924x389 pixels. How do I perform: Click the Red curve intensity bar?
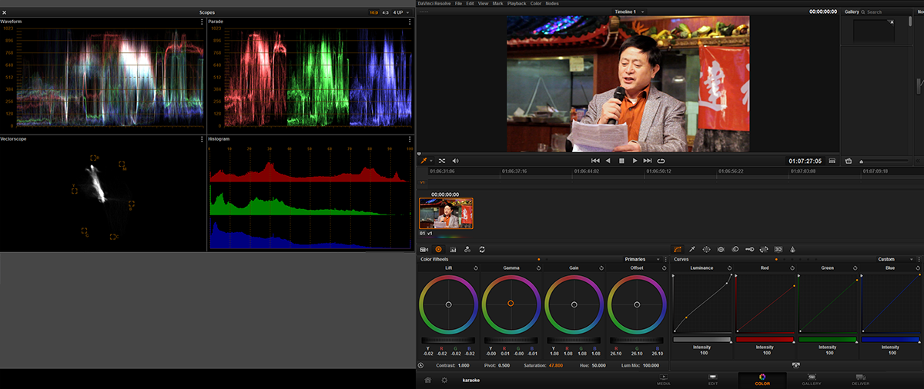click(x=765, y=339)
